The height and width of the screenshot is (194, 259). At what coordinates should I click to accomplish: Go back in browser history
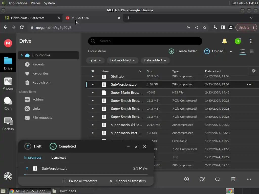coord(6,27)
